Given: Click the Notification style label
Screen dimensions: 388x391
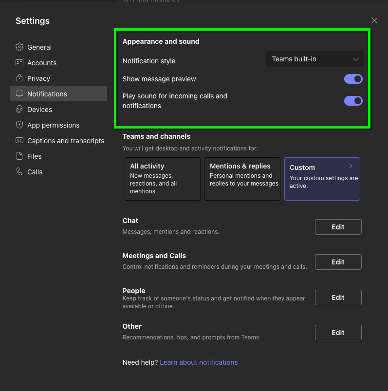Looking at the screenshot, I should [x=149, y=61].
